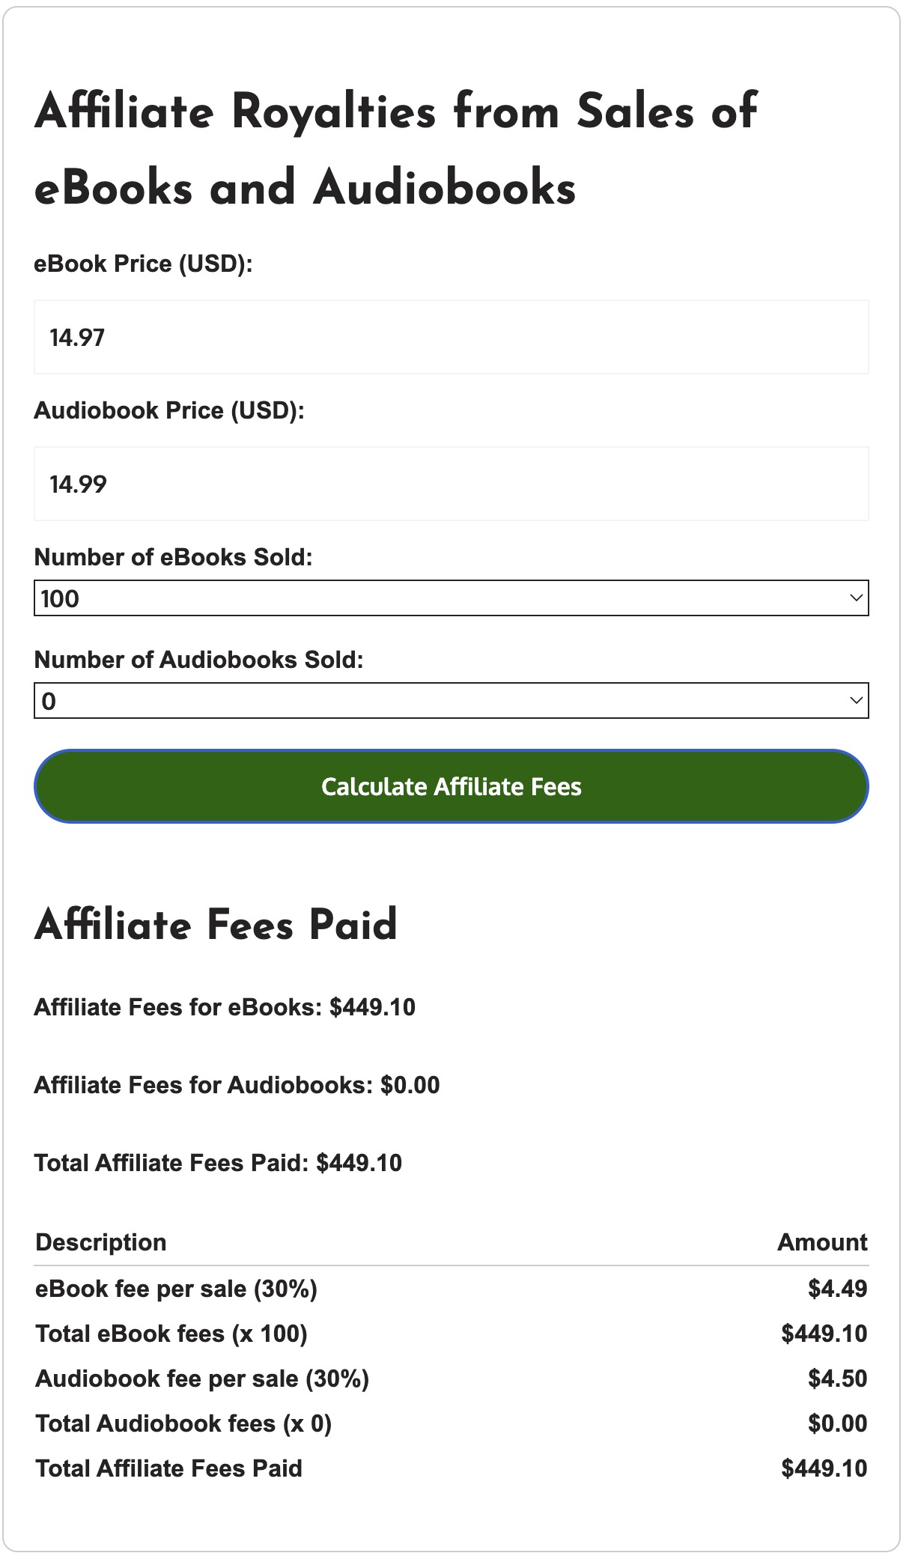Image resolution: width=909 pixels, height=1556 pixels.
Task: Click the Amount column header
Action: (x=821, y=1242)
